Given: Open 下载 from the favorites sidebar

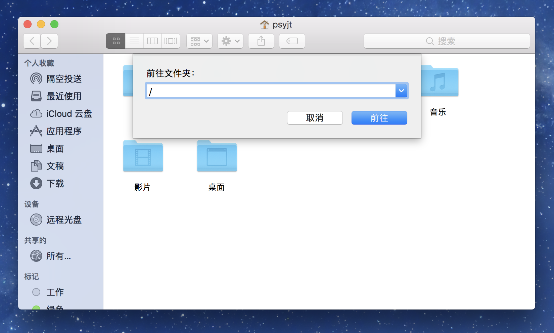Looking at the screenshot, I should 55,183.
